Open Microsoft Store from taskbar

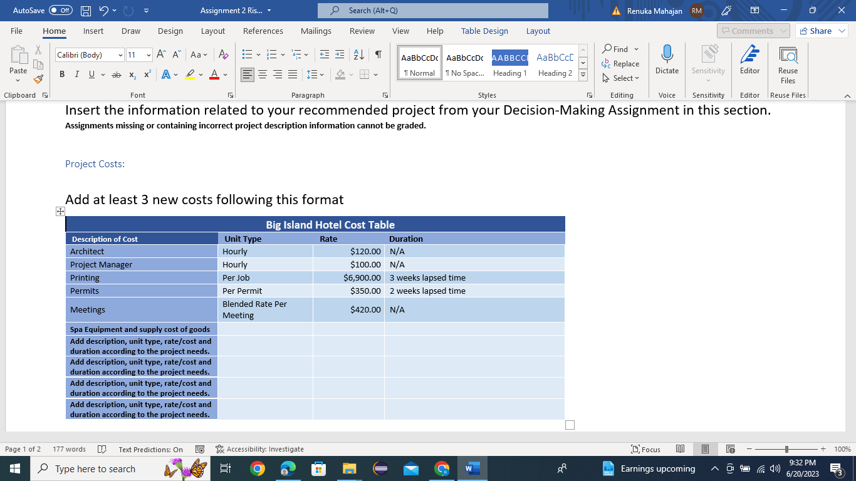[x=318, y=468]
